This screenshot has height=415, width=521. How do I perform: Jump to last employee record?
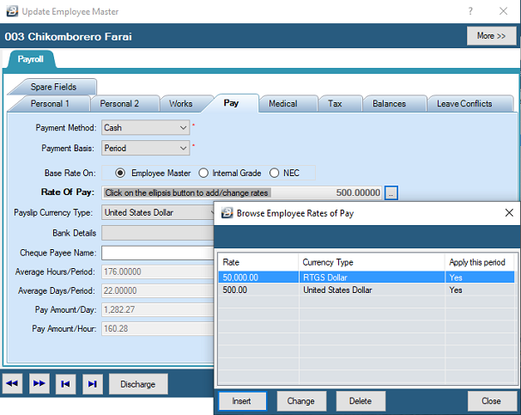93,384
